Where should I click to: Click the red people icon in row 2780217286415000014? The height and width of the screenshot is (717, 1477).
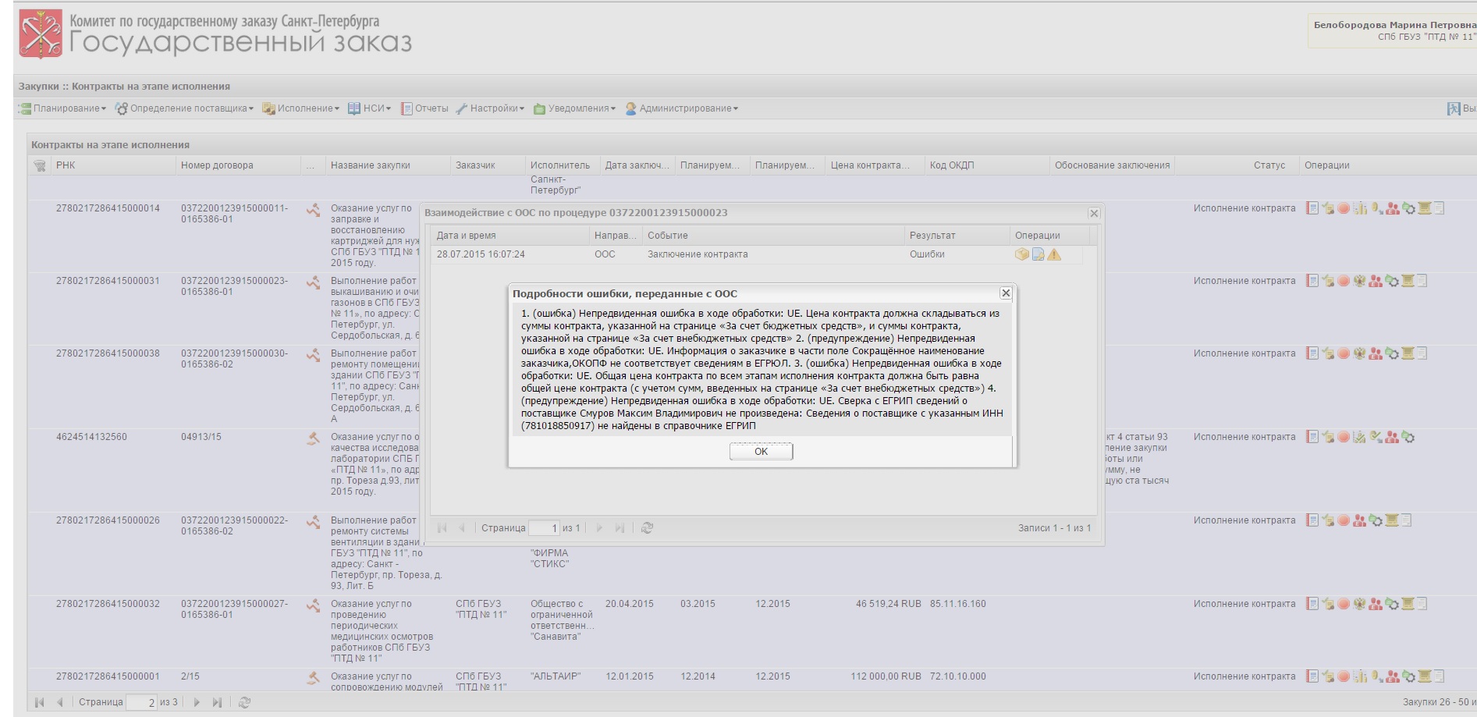coord(1393,208)
